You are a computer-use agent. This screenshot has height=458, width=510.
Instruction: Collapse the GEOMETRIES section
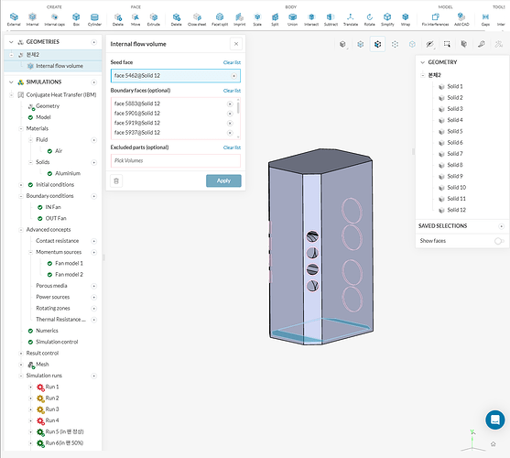11,42
